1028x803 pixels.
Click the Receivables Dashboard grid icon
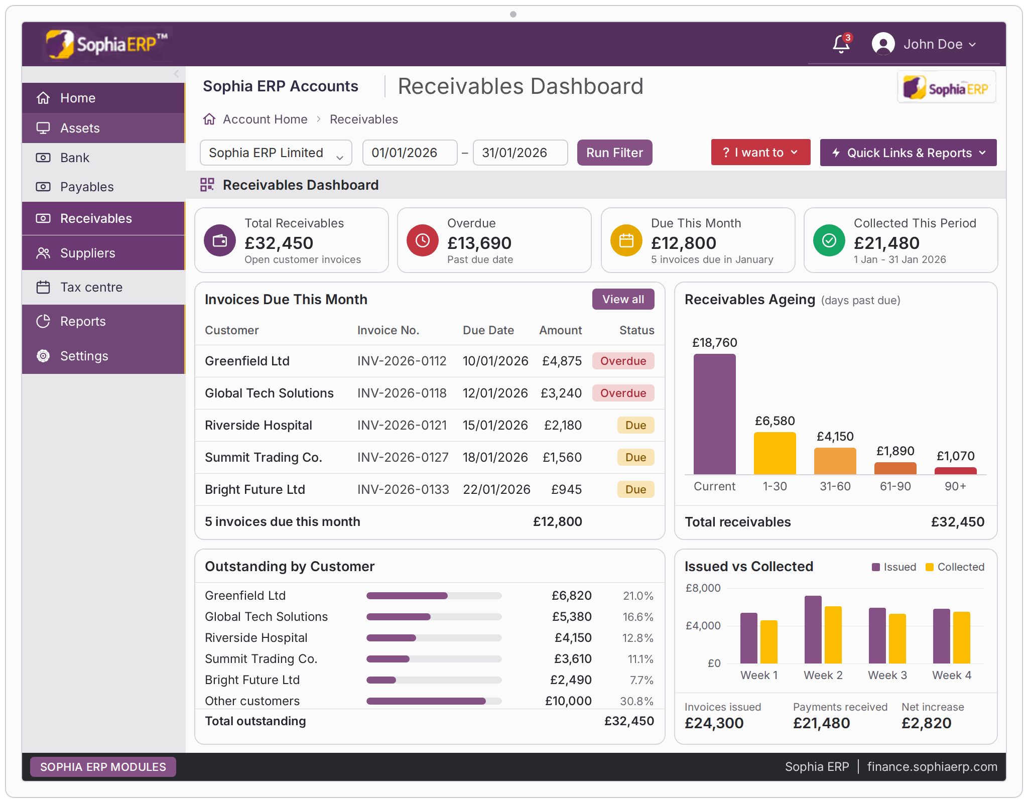[x=207, y=185]
